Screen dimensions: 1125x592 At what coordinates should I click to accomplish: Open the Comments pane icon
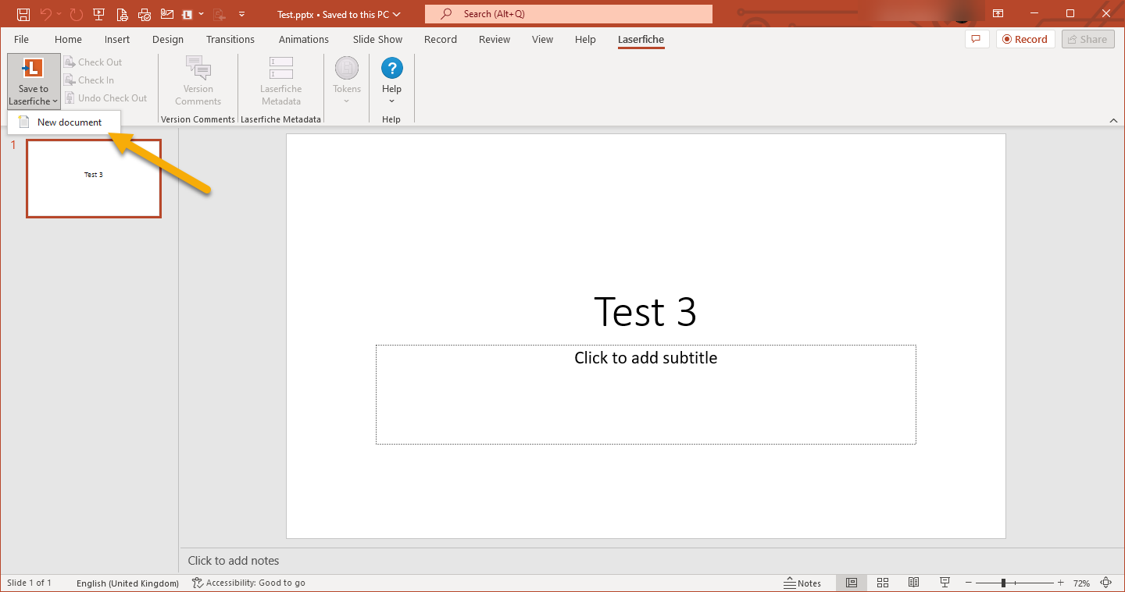pos(977,39)
